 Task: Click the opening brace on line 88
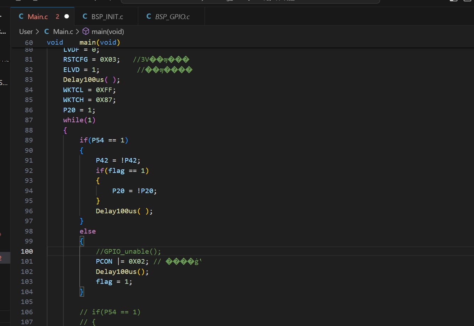coord(65,130)
